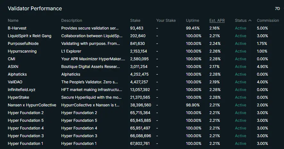This screenshot has width=284, height=149.
Task: Sort by Your Stake column header
Action: (166, 21)
